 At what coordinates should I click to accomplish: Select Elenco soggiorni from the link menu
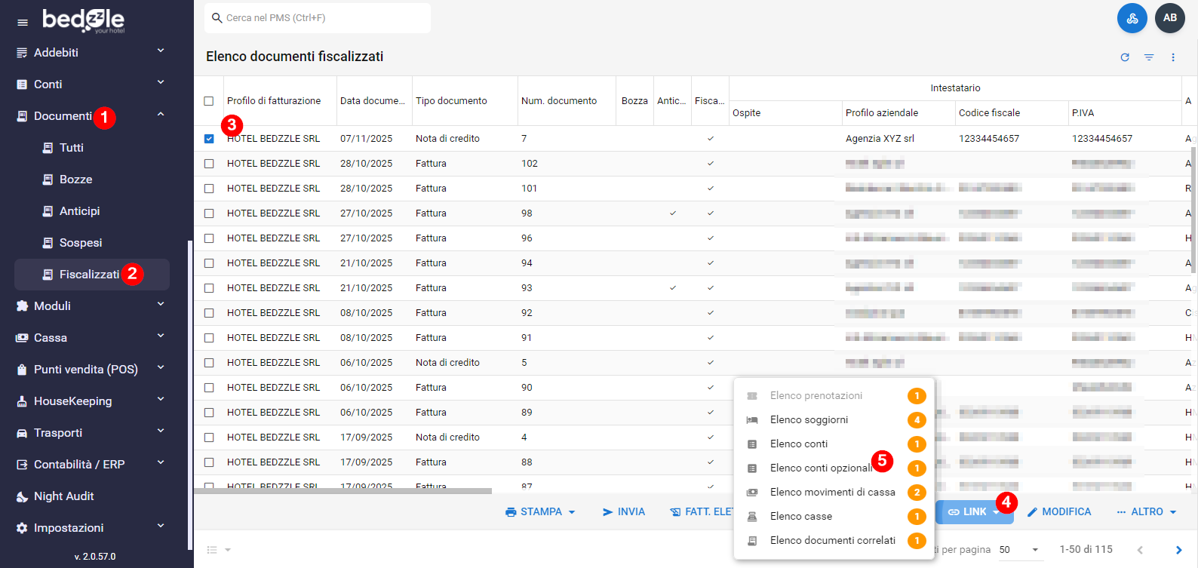809,420
